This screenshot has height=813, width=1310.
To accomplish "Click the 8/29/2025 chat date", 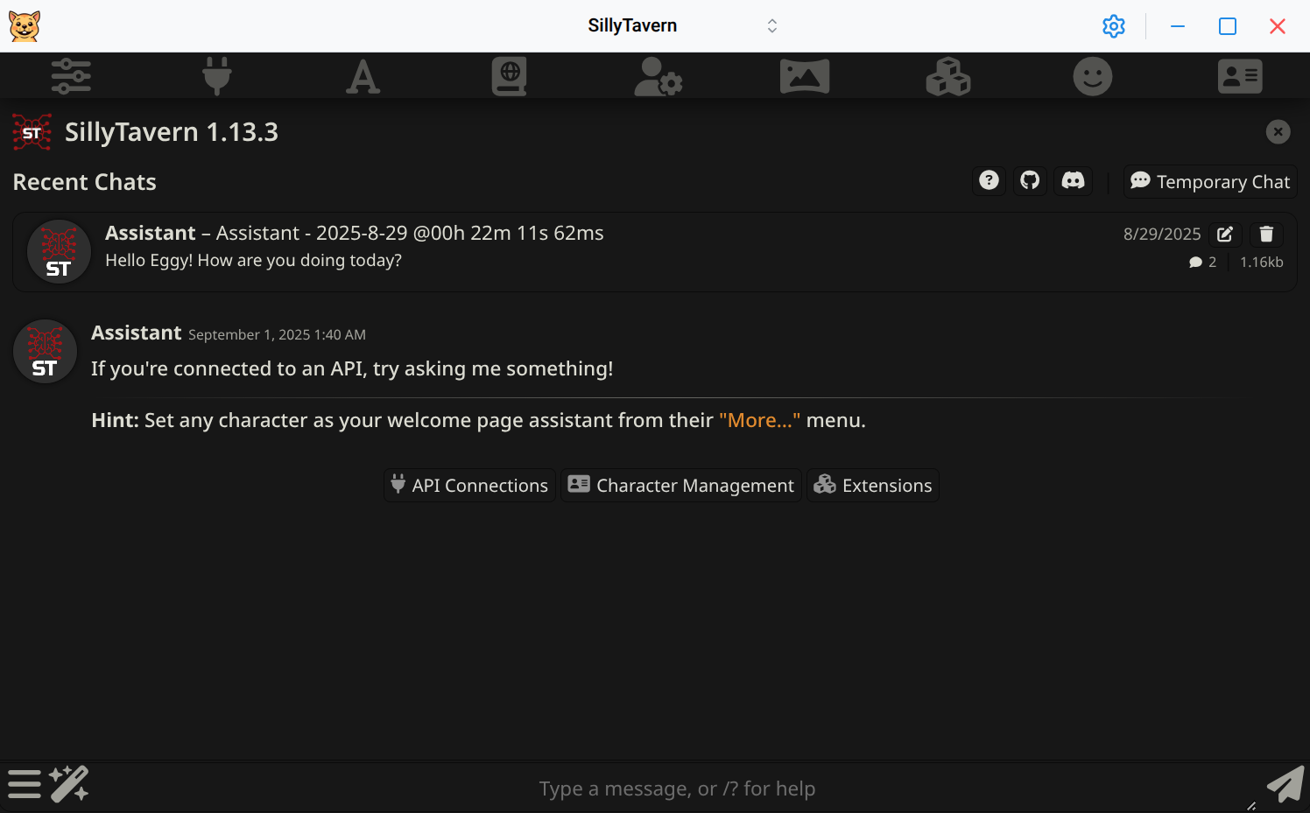I will coord(1162,234).
